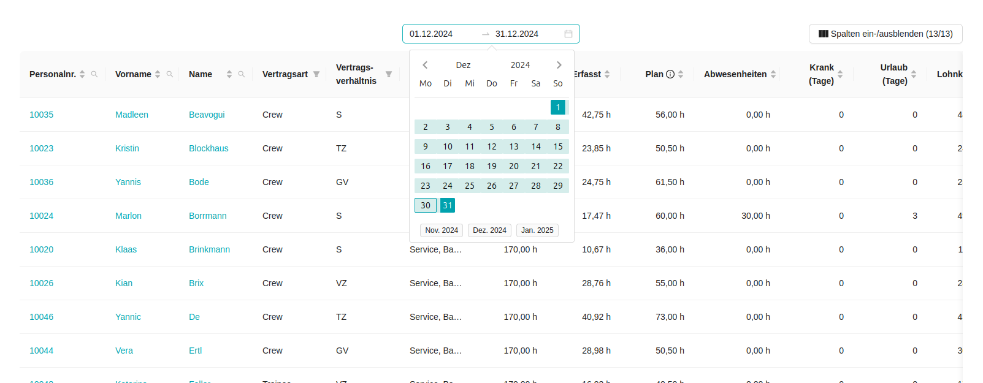Open the Dez month selector in calendar
Viewport: 983px width, 383px height.
463,65
